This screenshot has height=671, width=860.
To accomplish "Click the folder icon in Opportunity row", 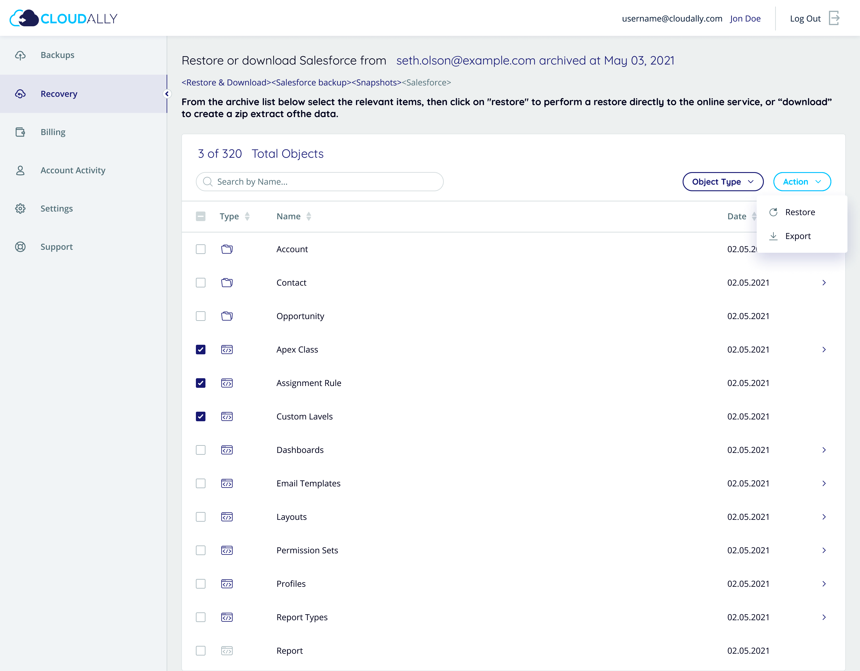I will (x=227, y=316).
